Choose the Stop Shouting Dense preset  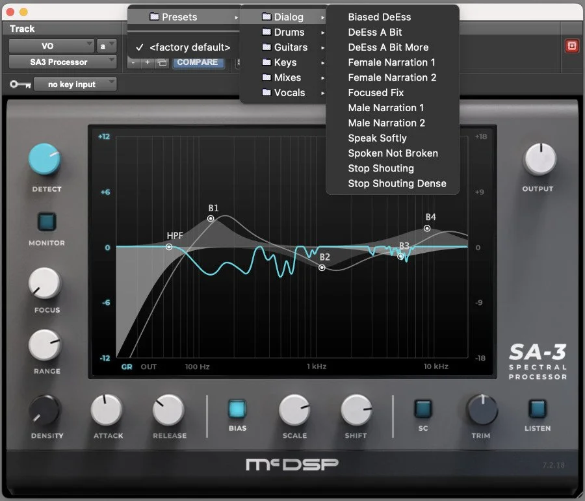pos(397,183)
